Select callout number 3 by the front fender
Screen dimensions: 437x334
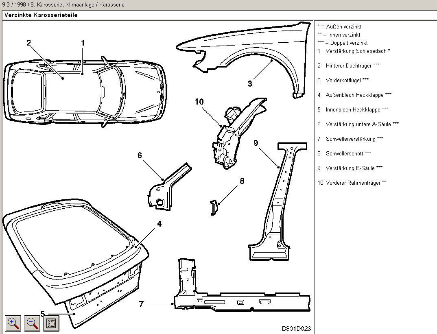(x=250, y=83)
